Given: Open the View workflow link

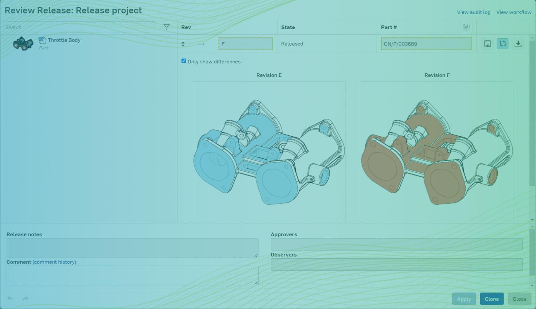Looking at the screenshot, I should pyautogui.click(x=513, y=12).
